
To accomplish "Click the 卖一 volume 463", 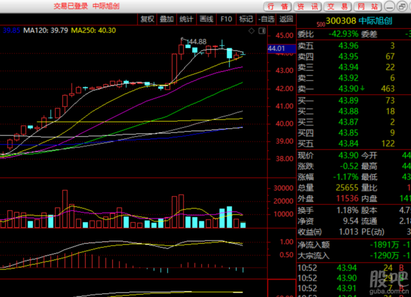I will (388, 89).
